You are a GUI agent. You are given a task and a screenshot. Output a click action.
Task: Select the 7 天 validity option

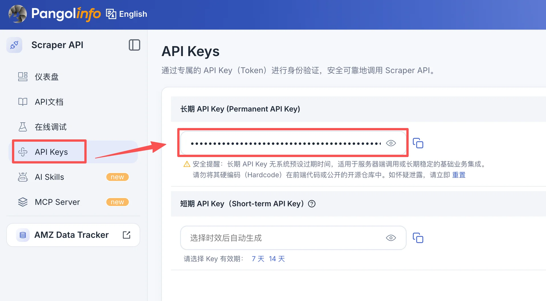point(258,259)
